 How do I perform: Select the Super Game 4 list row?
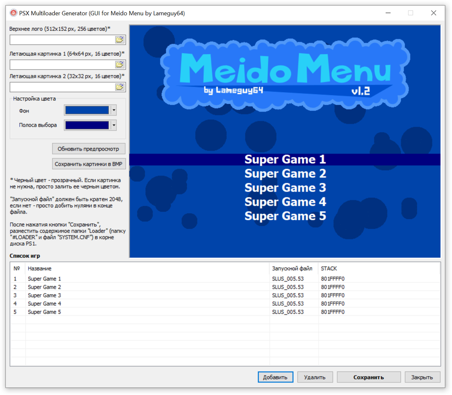pos(225,304)
